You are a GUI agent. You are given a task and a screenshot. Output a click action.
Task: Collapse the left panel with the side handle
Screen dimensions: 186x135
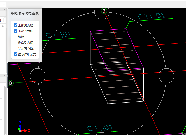click(7, 76)
